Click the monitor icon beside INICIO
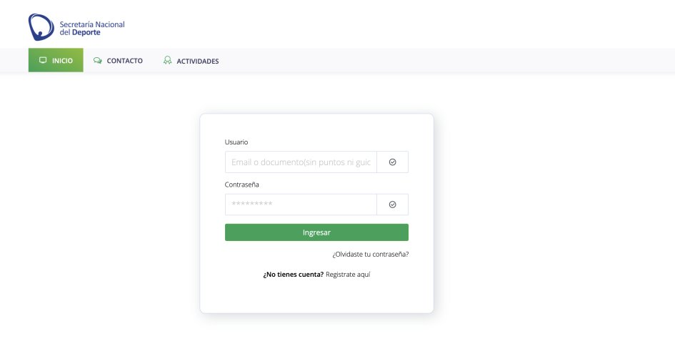The image size is (675, 364). (43, 61)
